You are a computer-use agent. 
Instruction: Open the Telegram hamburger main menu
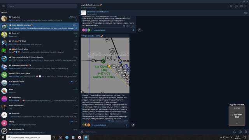point(4,6)
